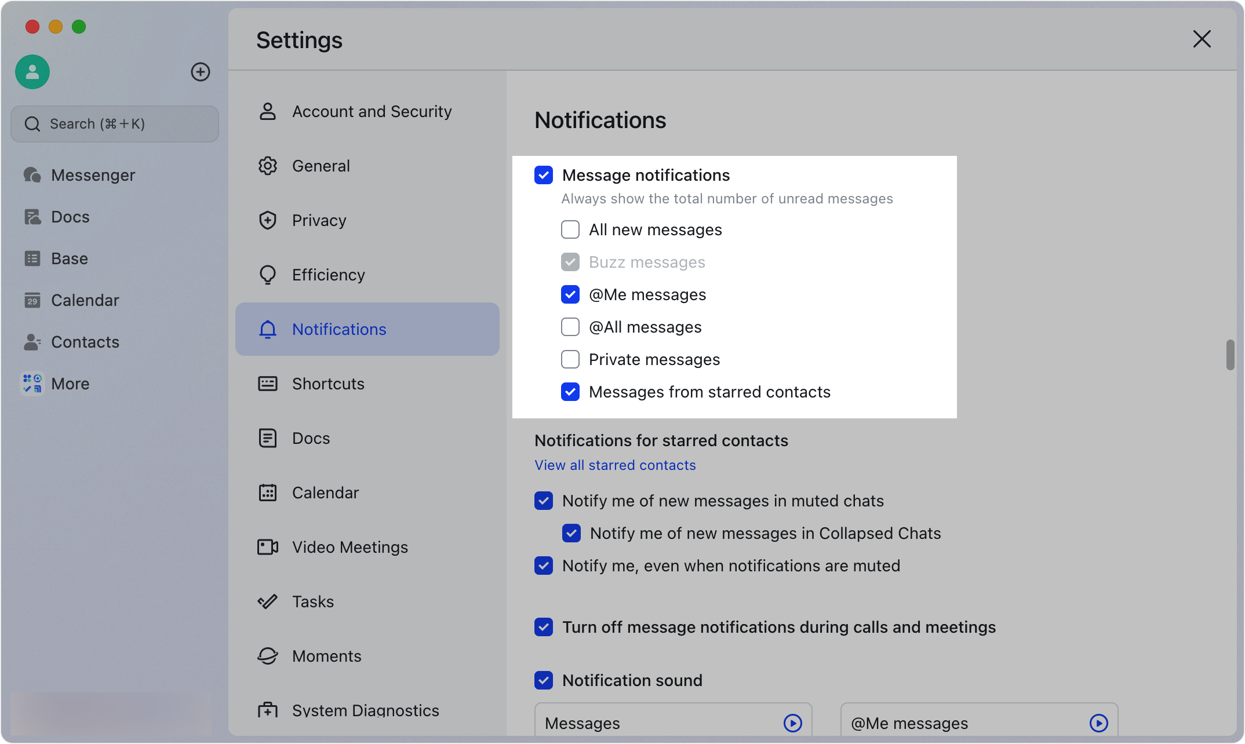This screenshot has height=744, width=1245.
Task: Click the settings panel scrollbar thumb
Action: [x=1230, y=355]
